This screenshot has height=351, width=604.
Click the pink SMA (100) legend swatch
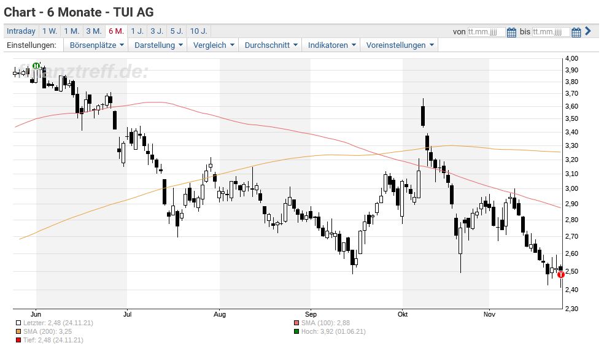click(x=296, y=323)
